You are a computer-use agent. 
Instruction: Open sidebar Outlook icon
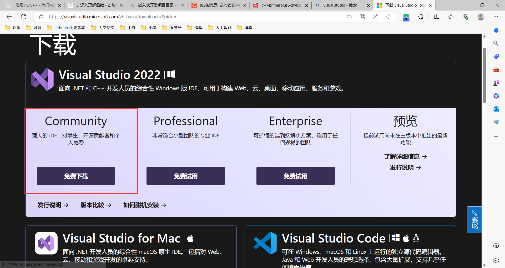496,109
